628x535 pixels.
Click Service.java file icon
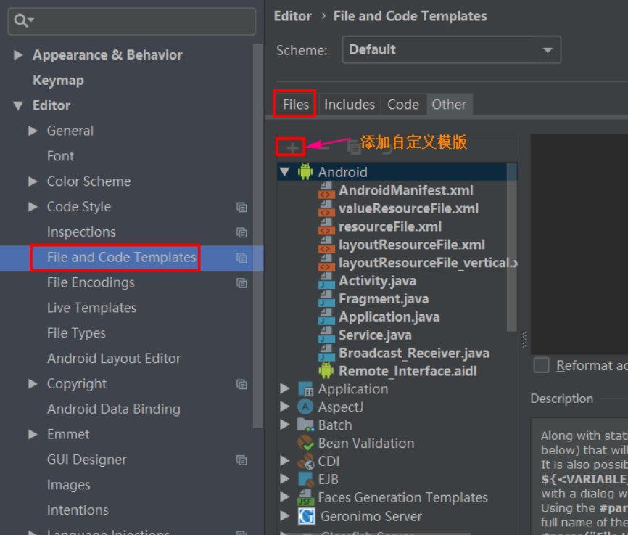[326, 335]
